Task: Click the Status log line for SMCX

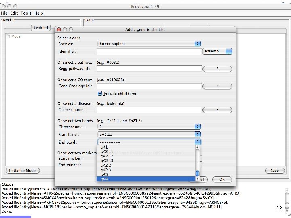Action: (x=108, y=198)
